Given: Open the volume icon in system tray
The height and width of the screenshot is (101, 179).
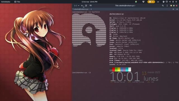Looking at the screenshot, I should pyautogui.click(x=170, y=2).
